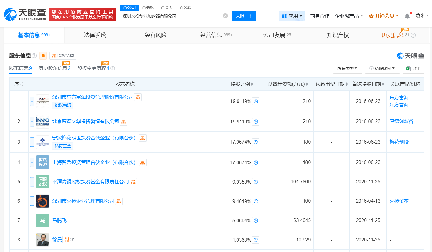The height and width of the screenshot is (252, 432).
Task: Click the company name search input field
Action: click(x=171, y=16)
